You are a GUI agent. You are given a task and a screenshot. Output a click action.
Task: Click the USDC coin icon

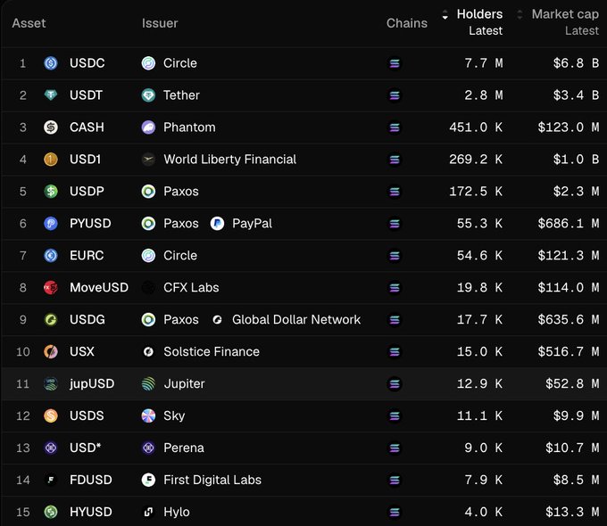[51, 63]
